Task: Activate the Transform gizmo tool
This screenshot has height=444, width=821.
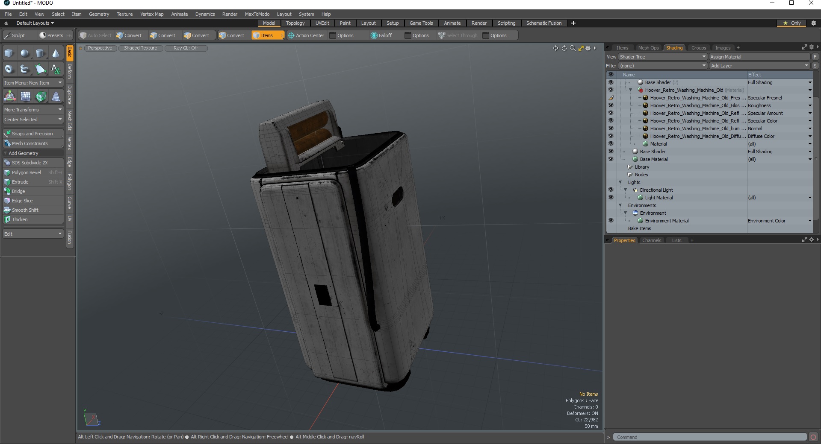Action: click(x=9, y=96)
